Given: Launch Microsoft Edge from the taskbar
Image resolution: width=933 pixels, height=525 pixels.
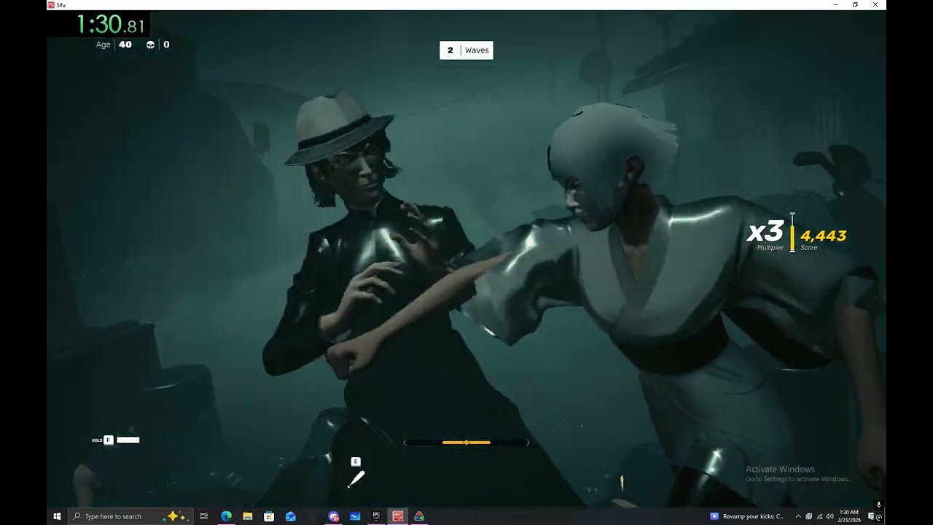Looking at the screenshot, I should 226,516.
